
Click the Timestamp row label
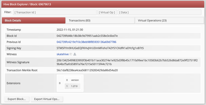tap(14, 30)
